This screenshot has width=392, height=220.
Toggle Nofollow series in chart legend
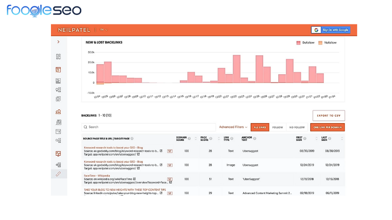tap(328, 43)
